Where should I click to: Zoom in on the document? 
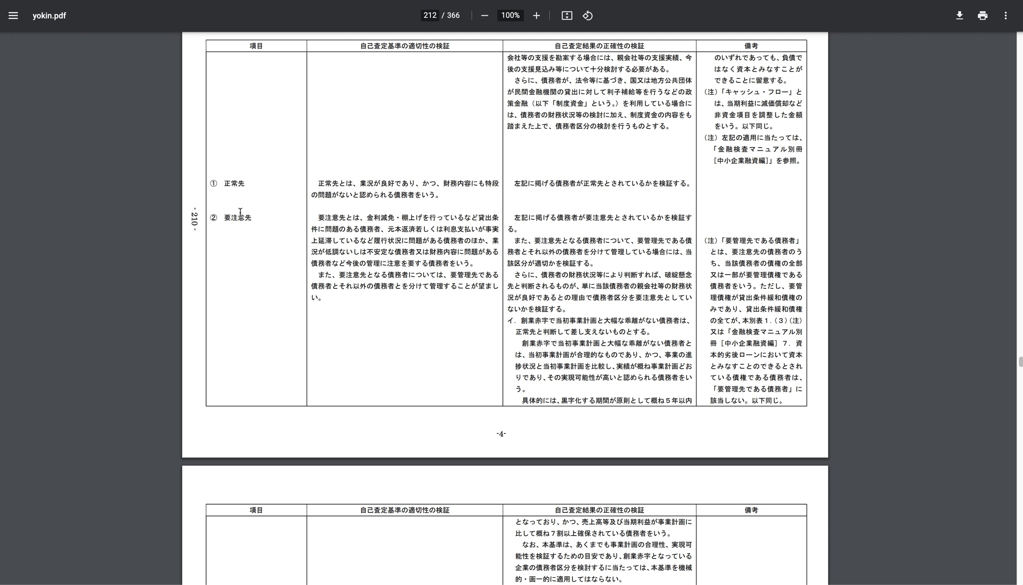coord(536,15)
